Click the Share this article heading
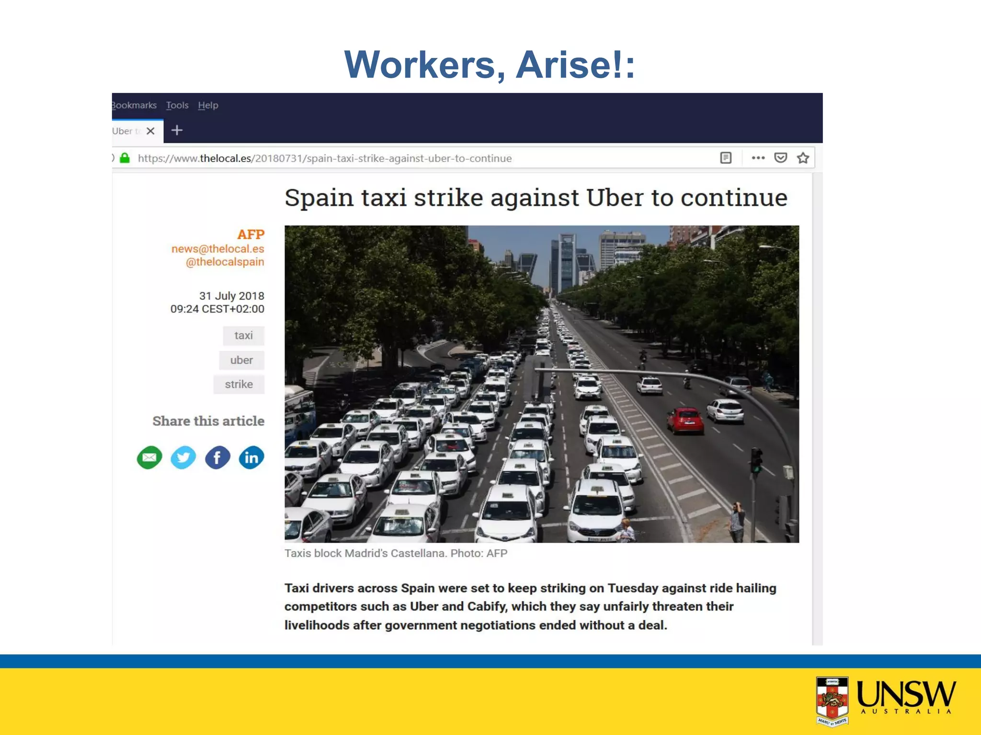Image resolution: width=981 pixels, height=735 pixels. [x=208, y=421]
